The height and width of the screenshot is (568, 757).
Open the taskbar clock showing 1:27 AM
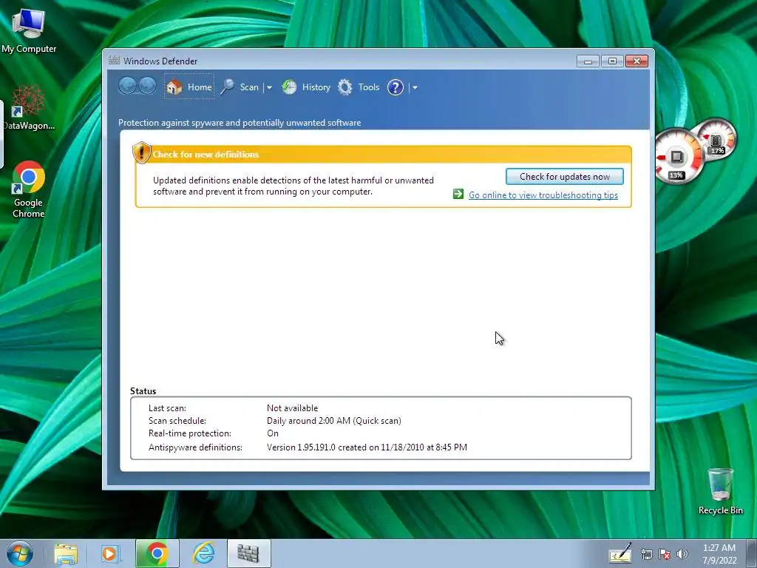pyautogui.click(x=719, y=554)
